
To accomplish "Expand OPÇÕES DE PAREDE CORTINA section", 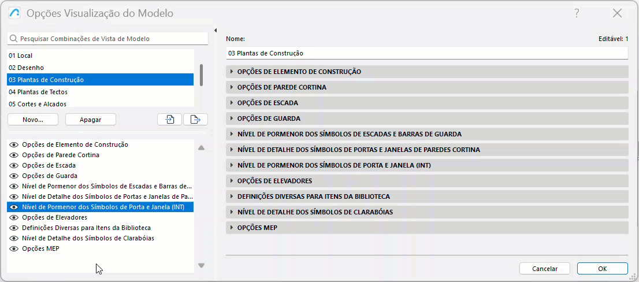I will point(427,87).
